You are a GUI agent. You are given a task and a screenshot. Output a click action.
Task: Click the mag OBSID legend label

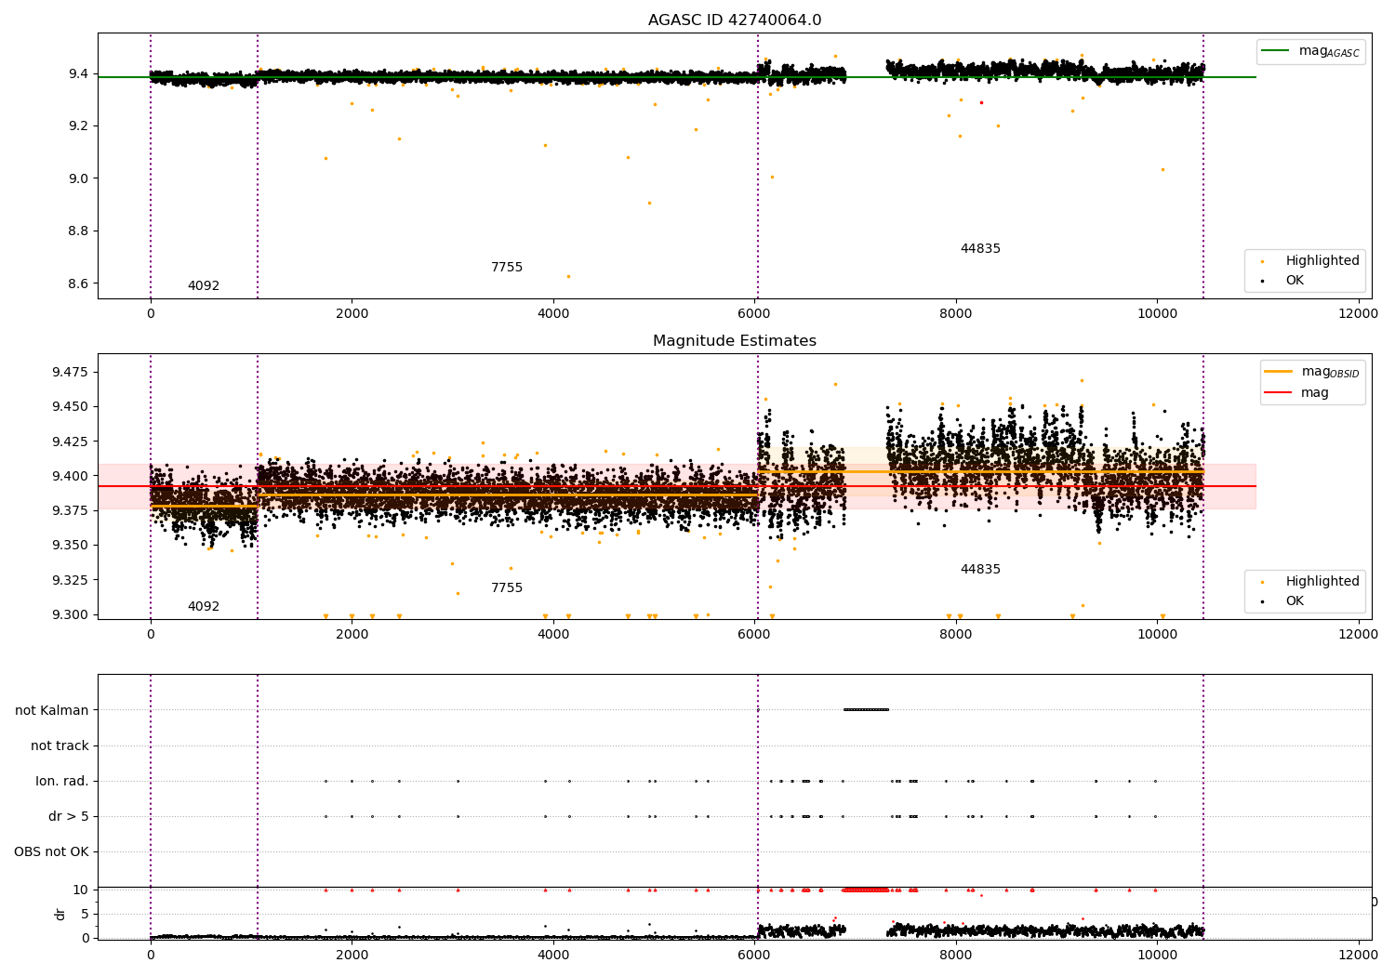coord(1330,373)
